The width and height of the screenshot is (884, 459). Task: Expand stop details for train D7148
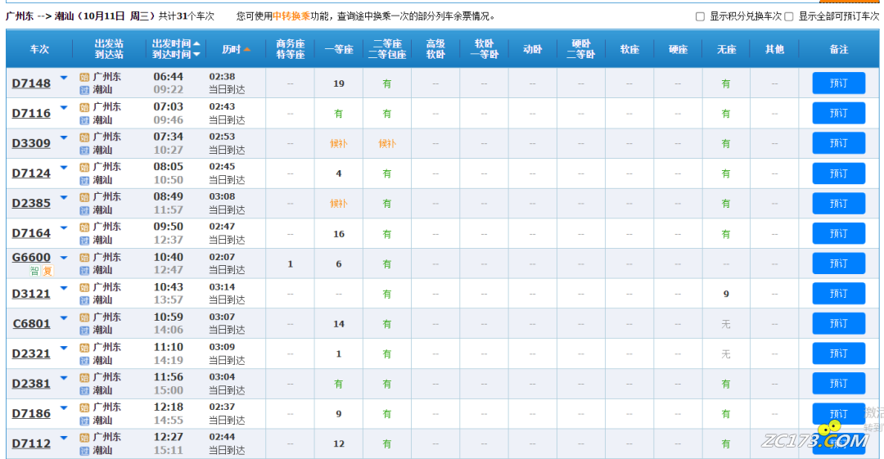(x=64, y=78)
